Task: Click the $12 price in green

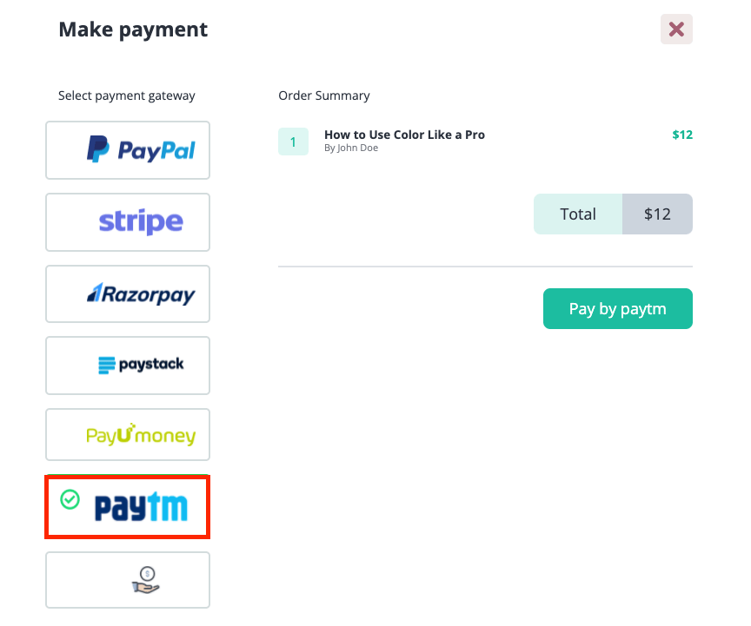Action: click(x=681, y=135)
